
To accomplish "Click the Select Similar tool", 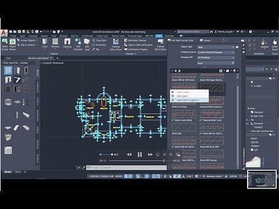I will [5, 44].
